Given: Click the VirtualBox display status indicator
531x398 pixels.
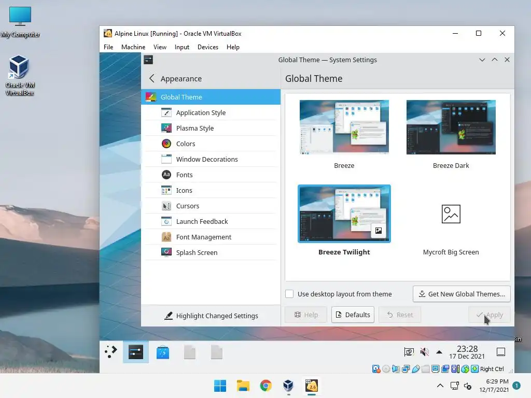Looking at the screenshot, I should (436, 369).
